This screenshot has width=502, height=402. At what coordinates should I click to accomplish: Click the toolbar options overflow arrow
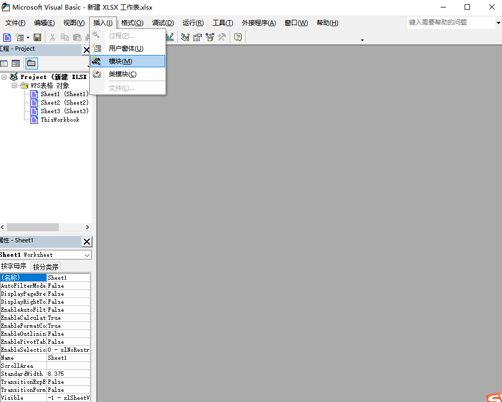362,40
